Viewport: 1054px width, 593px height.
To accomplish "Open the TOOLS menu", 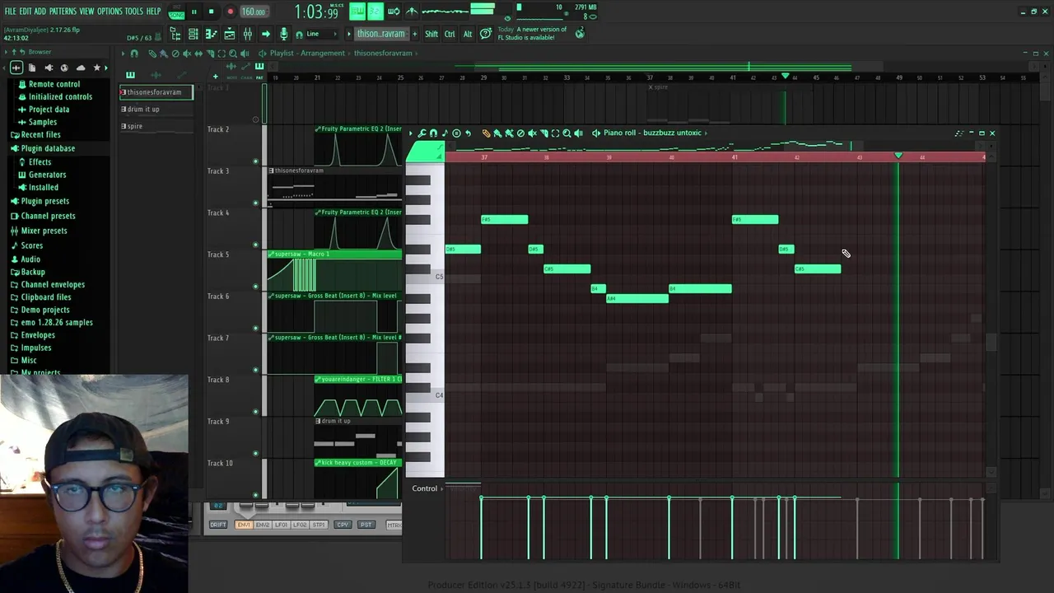I will (x=134, y=11).
